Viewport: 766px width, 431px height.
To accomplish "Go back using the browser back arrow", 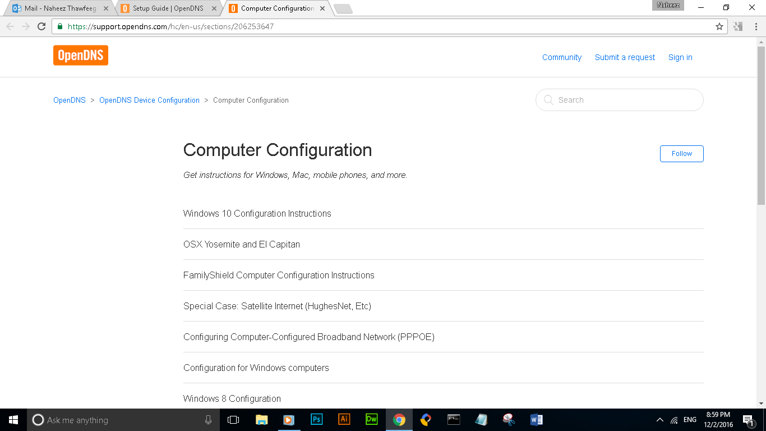I will click(x=10, y=26).
